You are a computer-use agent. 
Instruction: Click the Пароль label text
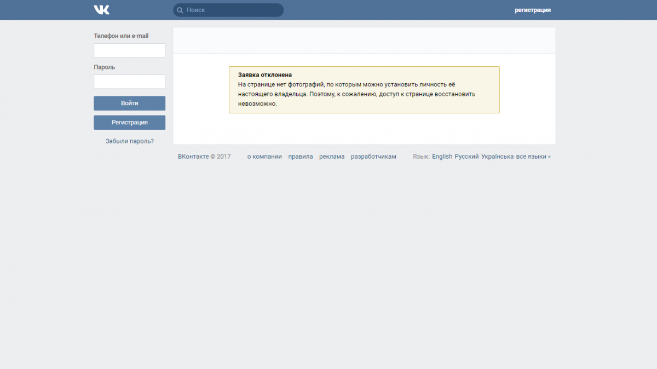pyautogui.click(x=105, y=67)
